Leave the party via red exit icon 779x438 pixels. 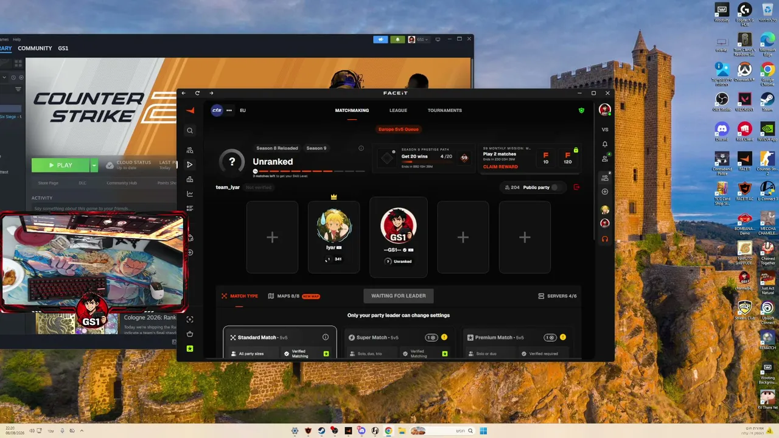[x=576, y=187]
